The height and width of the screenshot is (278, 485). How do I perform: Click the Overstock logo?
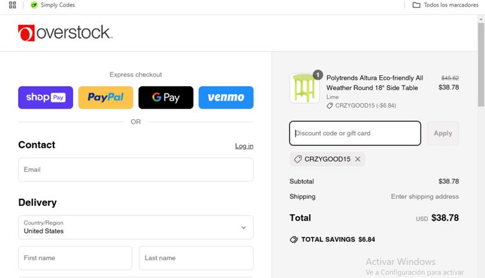(x=65, y=33)
